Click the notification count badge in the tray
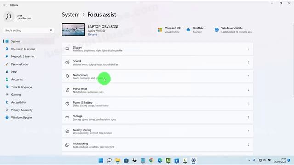The image size is (294, 165). [x=289, y=160]
